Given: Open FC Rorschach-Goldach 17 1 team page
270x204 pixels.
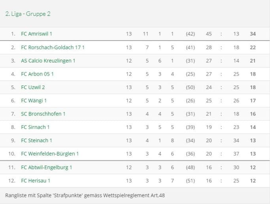Looking at the screenshot, I should coord(53,47).
